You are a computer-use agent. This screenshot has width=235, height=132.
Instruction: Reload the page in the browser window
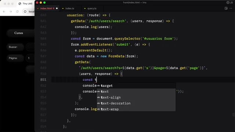pyautogui.click(x=17, y=11)
